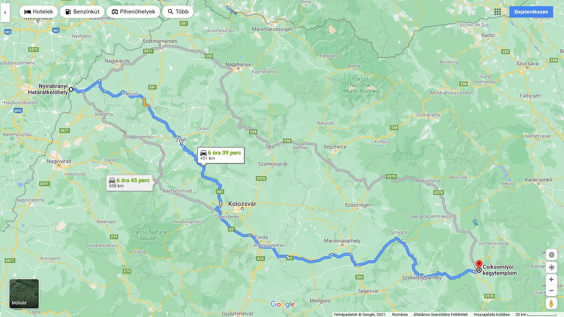Switch to Műhold satellite view
Screen dimensions: 564x317
(24, 294)
